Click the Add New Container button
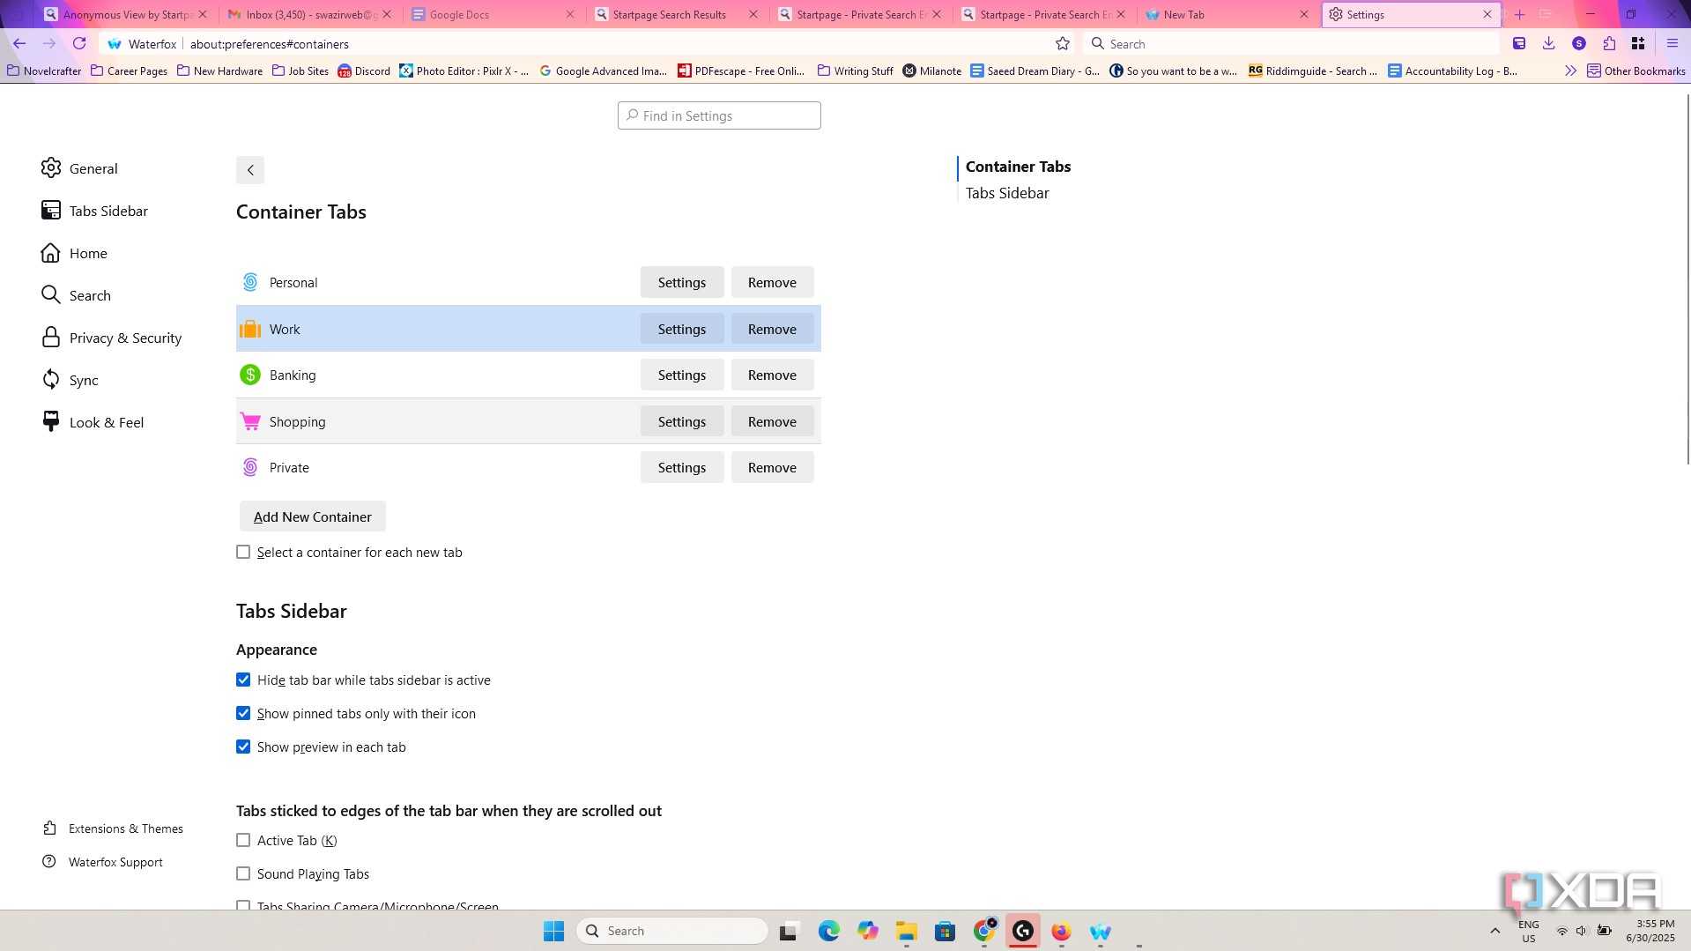This screenshot has height=951, width=1691. [x=312, y=516]
